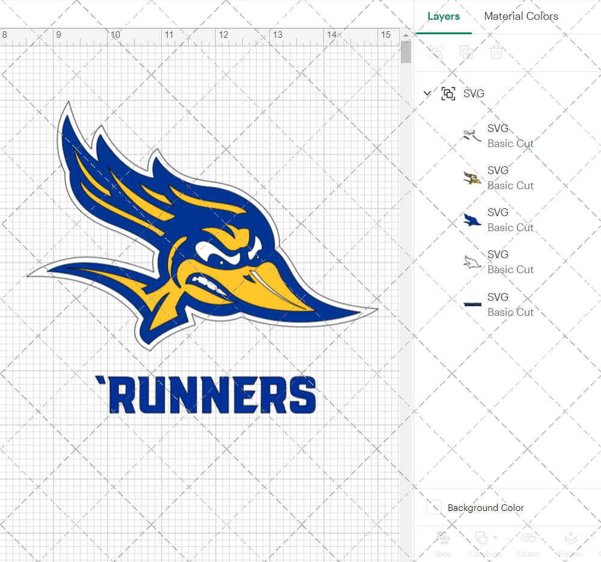
Task: Select the outline-lines SVG layer thumbnail
Action: 472,136
